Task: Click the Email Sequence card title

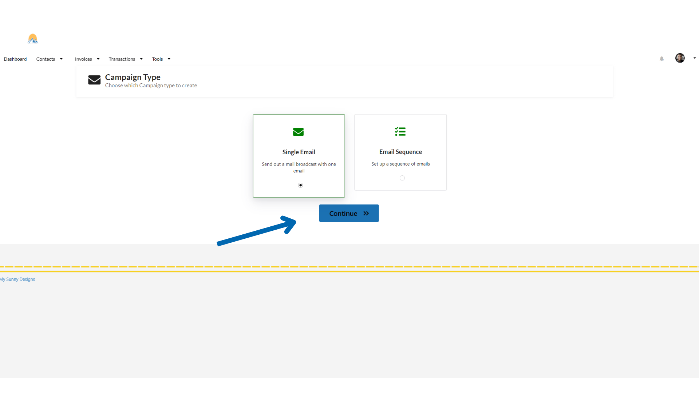Action: tap(400, 152)
